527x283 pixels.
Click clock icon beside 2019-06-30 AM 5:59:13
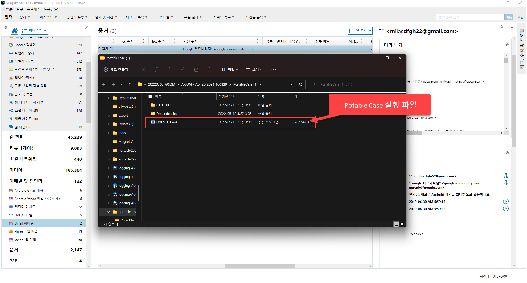pos(506,202)
